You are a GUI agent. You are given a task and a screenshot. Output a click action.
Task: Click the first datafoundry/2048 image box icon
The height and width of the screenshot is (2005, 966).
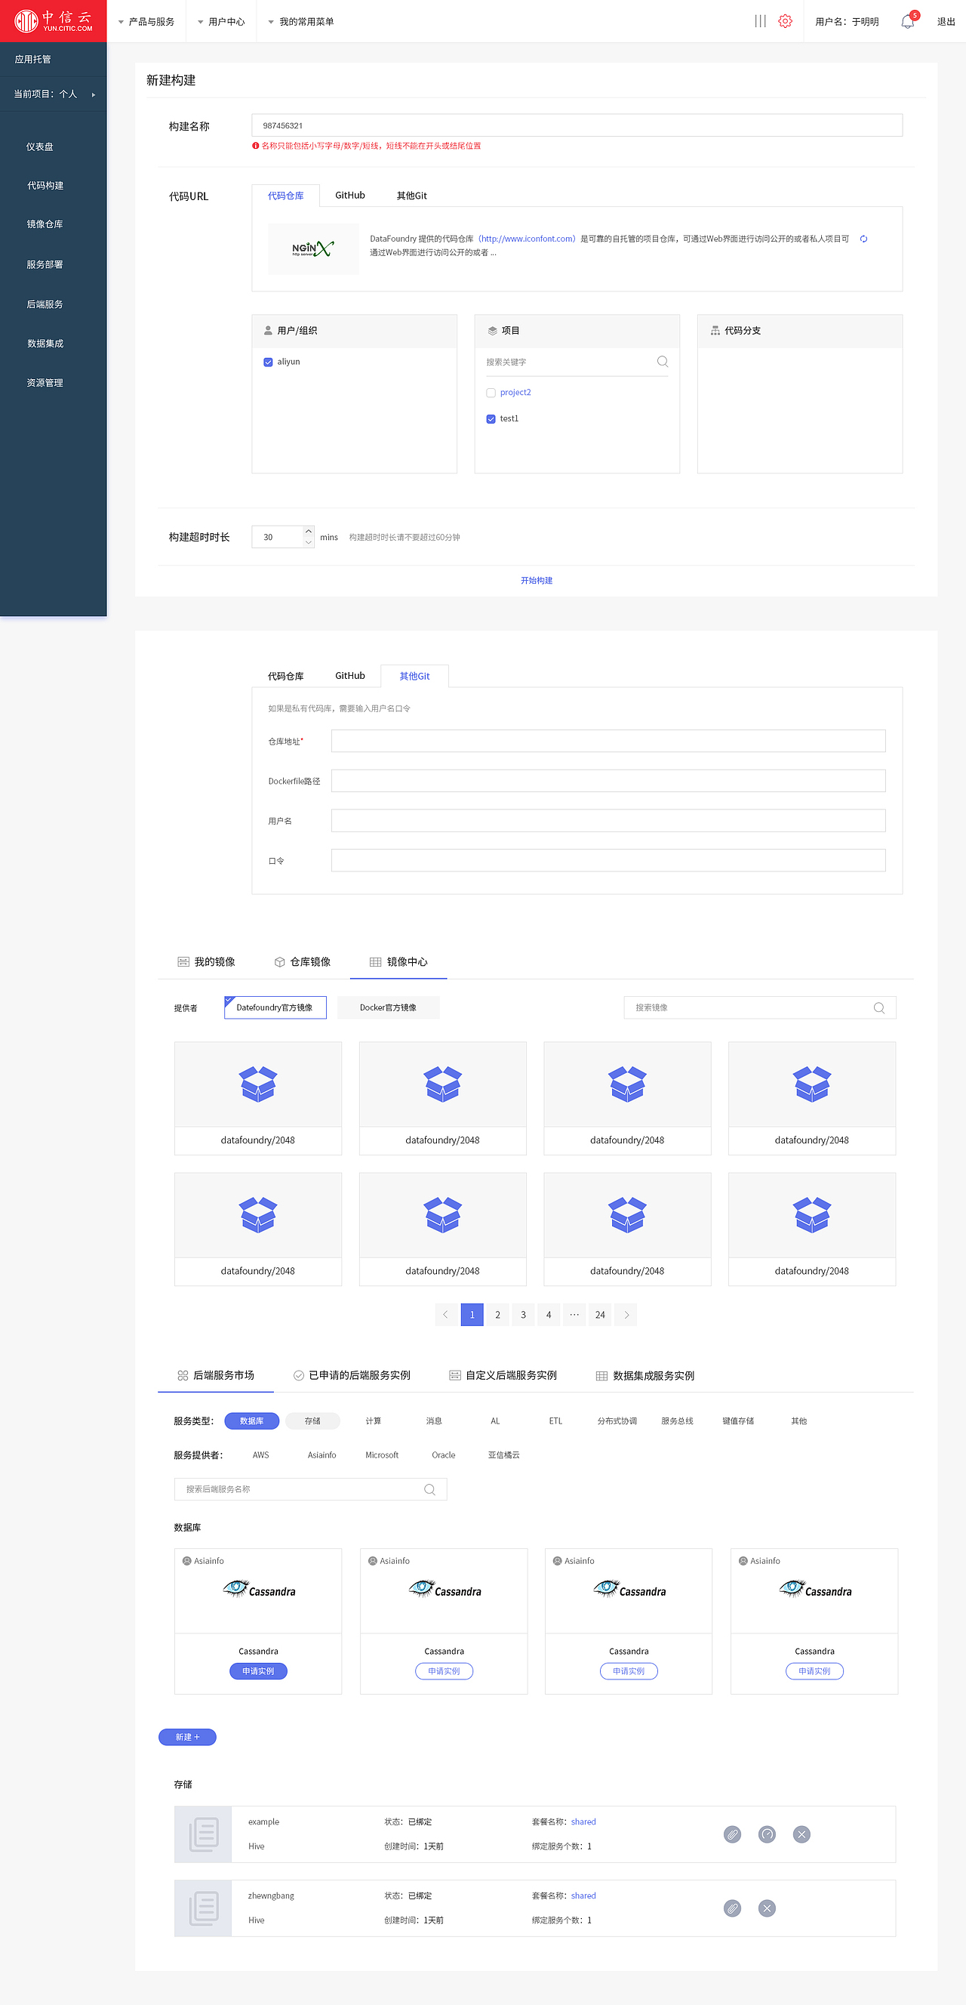click(258, 1084)
